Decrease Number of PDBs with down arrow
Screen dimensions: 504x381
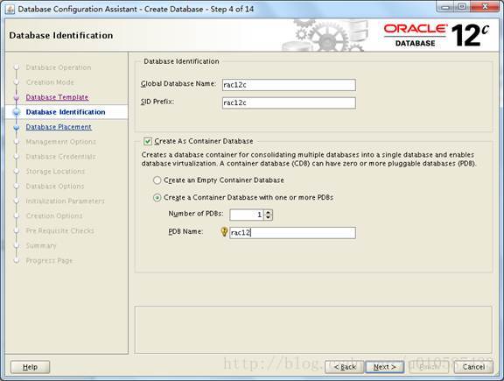[269, 217]
